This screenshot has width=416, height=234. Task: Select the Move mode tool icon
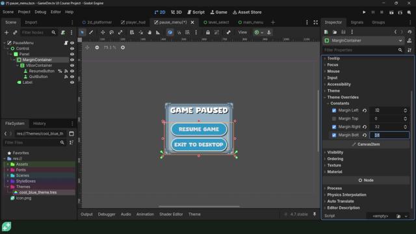103,32
